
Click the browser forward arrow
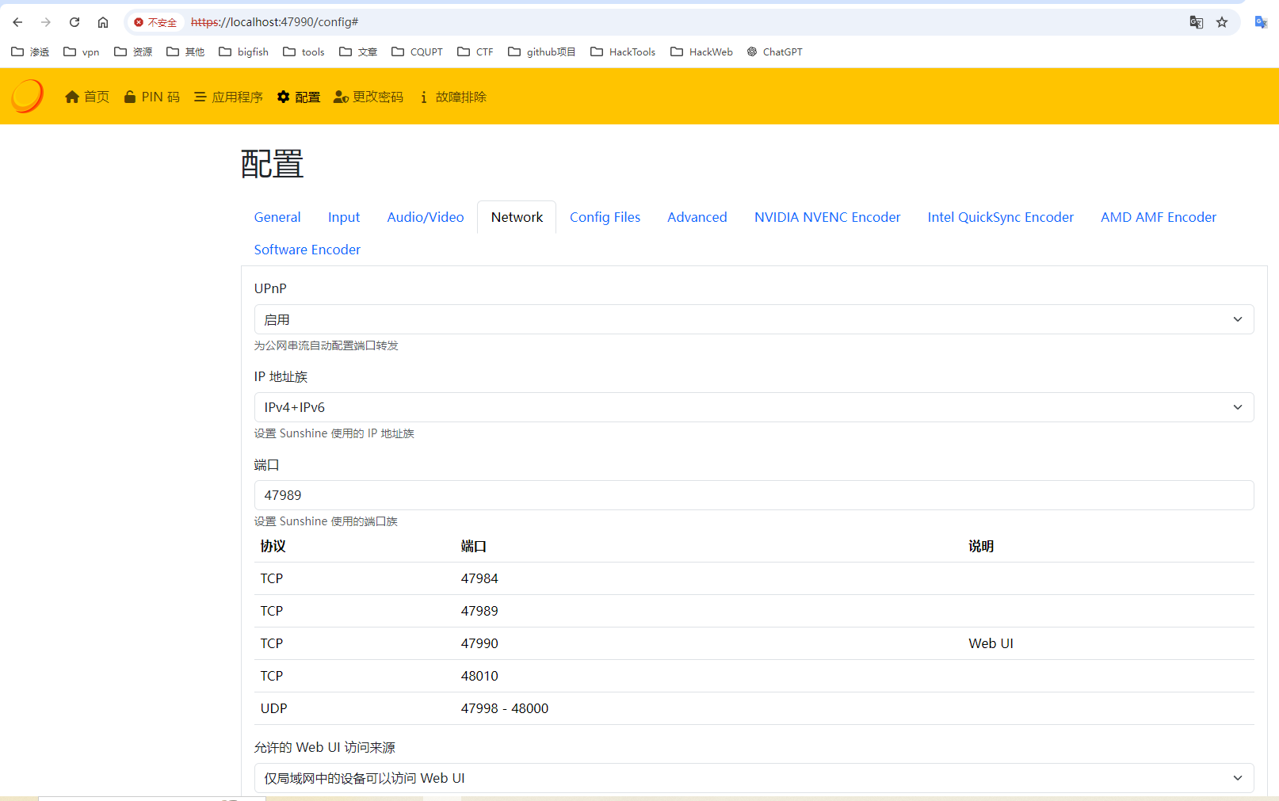(46, 22)
